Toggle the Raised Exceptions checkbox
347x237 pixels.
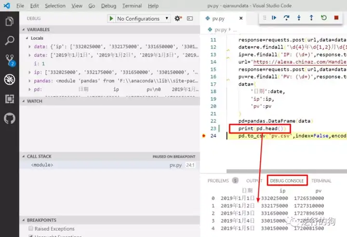31,228
